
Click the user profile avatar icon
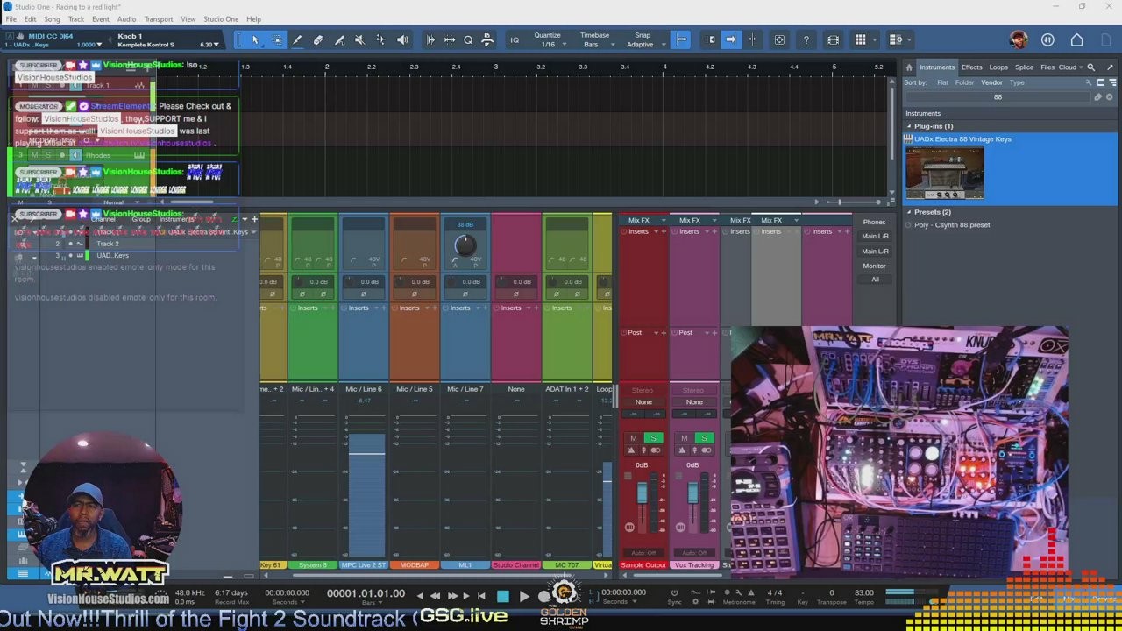1018,39
